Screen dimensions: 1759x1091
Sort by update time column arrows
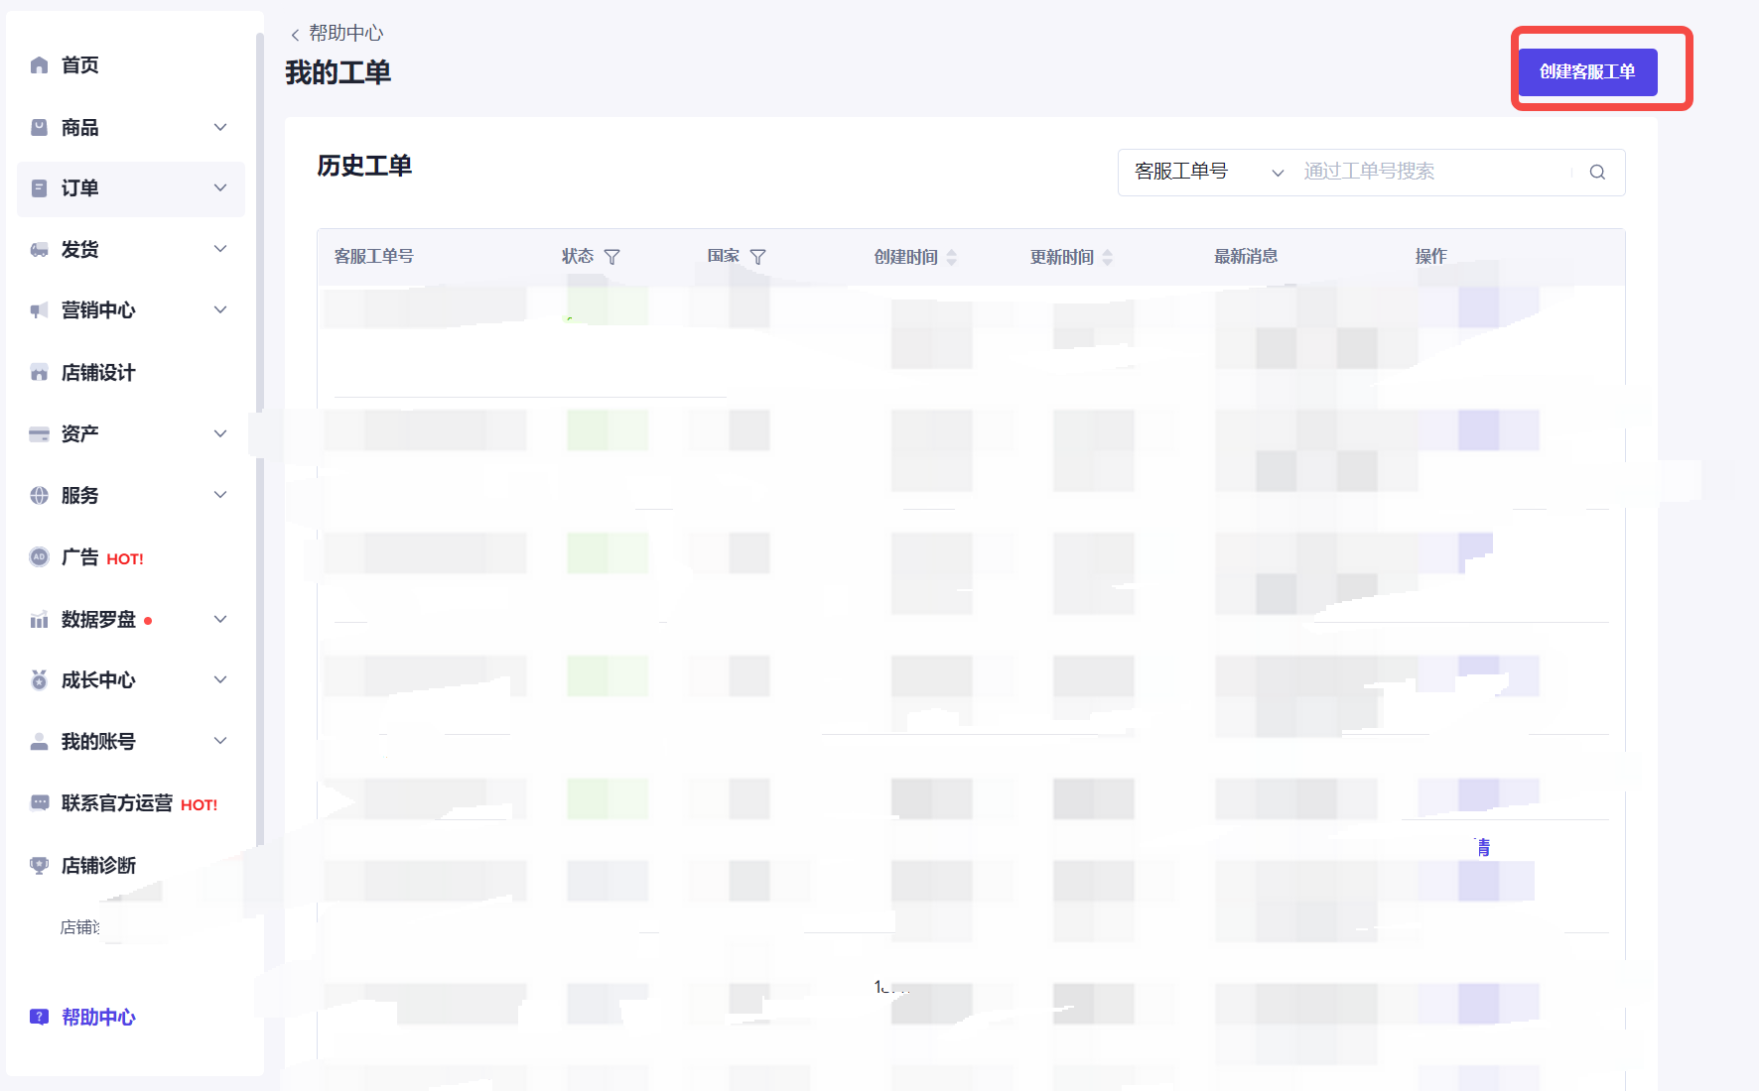point(1107,257)
